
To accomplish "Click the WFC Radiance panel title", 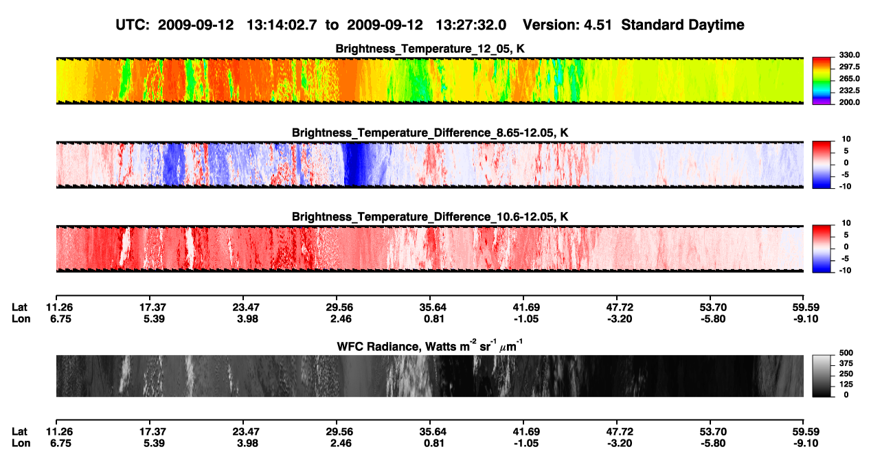I will coord(430,347).
